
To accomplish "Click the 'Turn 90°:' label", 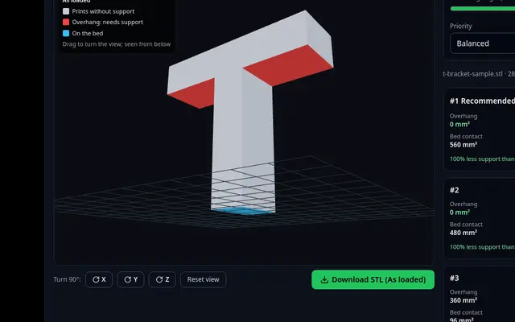I will tap(67, 279).
